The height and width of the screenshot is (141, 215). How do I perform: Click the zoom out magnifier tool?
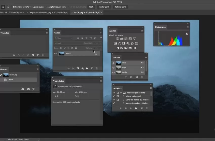[x=8, y=7]
